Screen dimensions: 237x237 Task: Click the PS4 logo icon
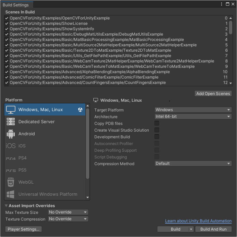[11, 158]
